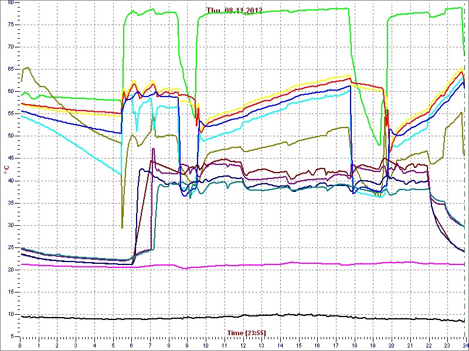Pick the hour 9 label on time axis
This screenshot has width=469, height=351.
click(187, 345)
